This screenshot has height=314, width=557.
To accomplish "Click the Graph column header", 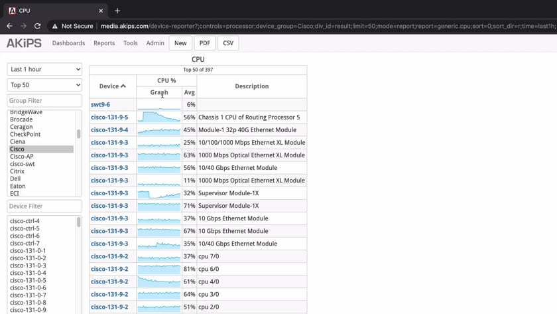I will (159, 92).
